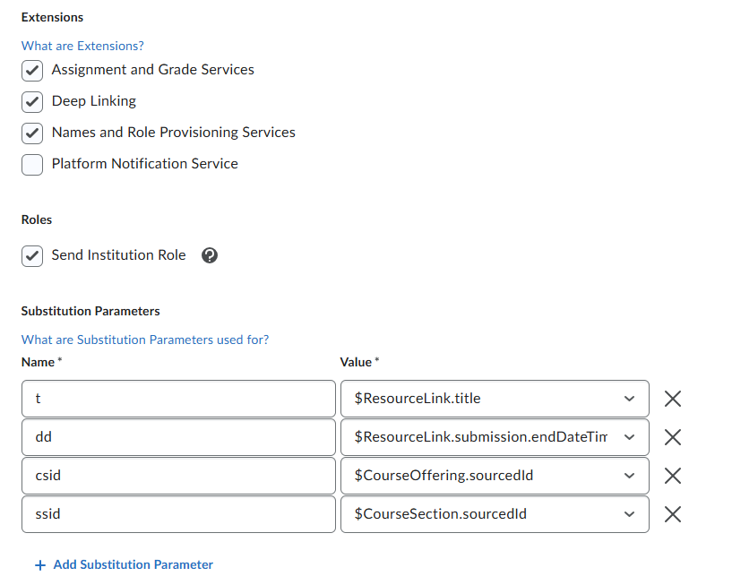The width and height of the screenshot is (732, 585).
Task: Click the plus icon to add a parameter
Action: [39, 564]
